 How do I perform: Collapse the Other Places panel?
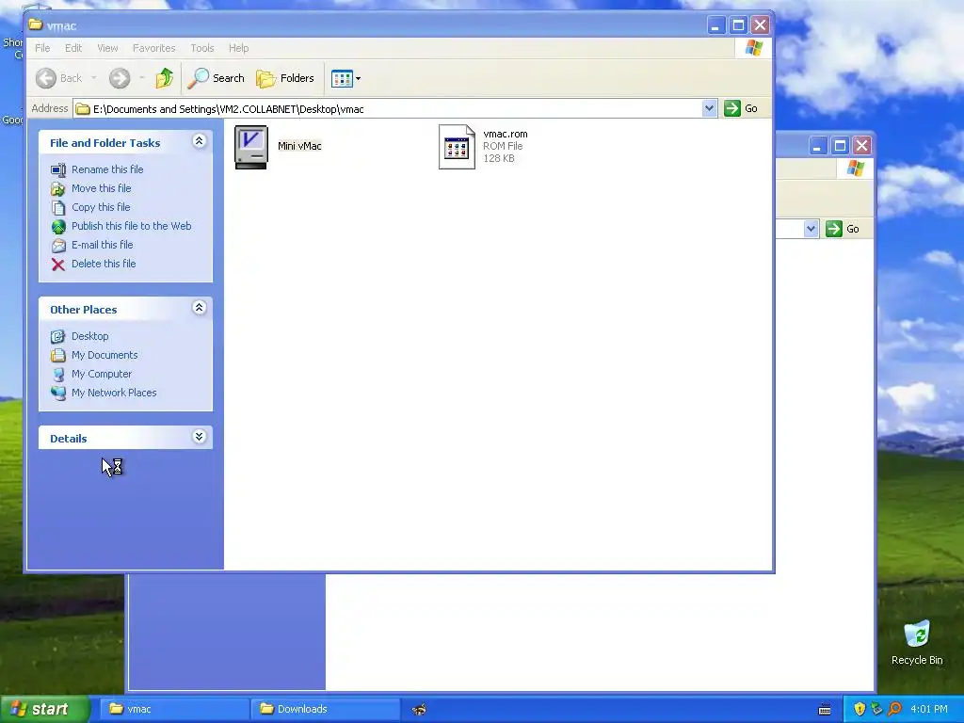(x=200, y=308)
